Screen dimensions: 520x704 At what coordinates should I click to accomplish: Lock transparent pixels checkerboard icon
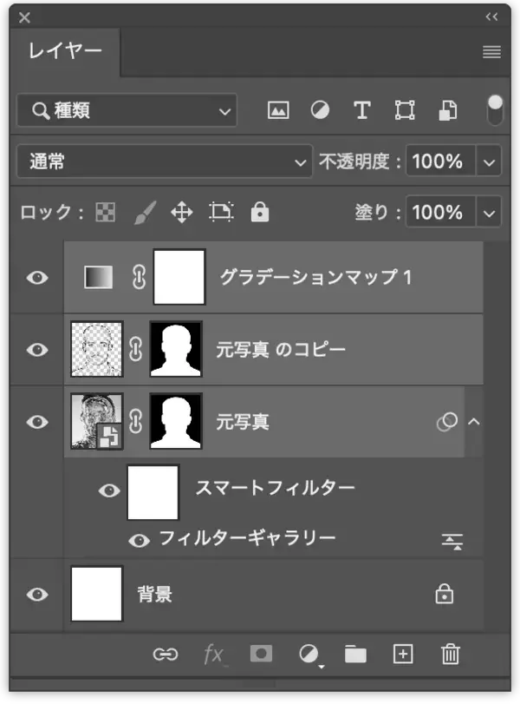point(106,212)
